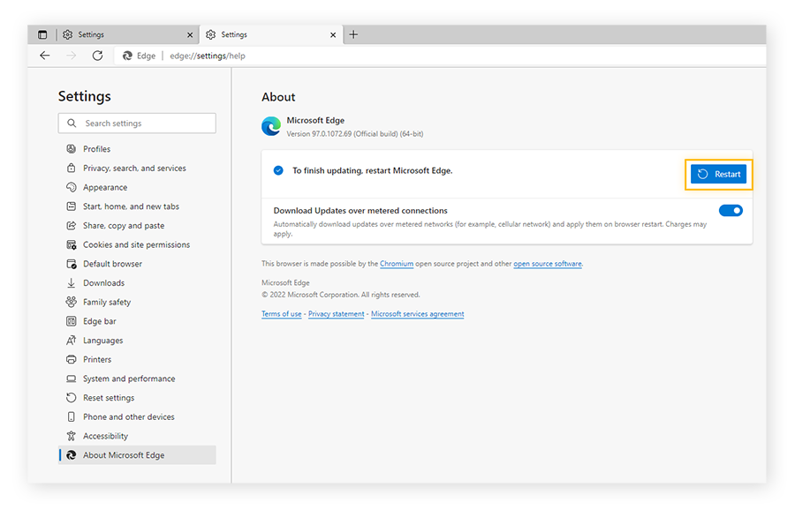Viewport: 795px width, 510px height.
Task: Focus the Search settings field
Action: click(x=137, y=123)
